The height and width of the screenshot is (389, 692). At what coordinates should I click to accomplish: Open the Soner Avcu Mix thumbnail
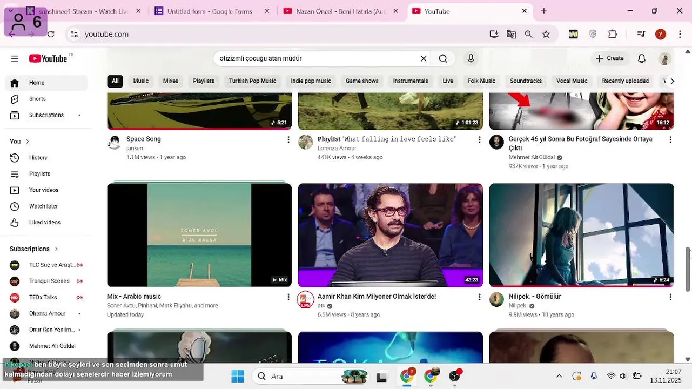point(199,235)
